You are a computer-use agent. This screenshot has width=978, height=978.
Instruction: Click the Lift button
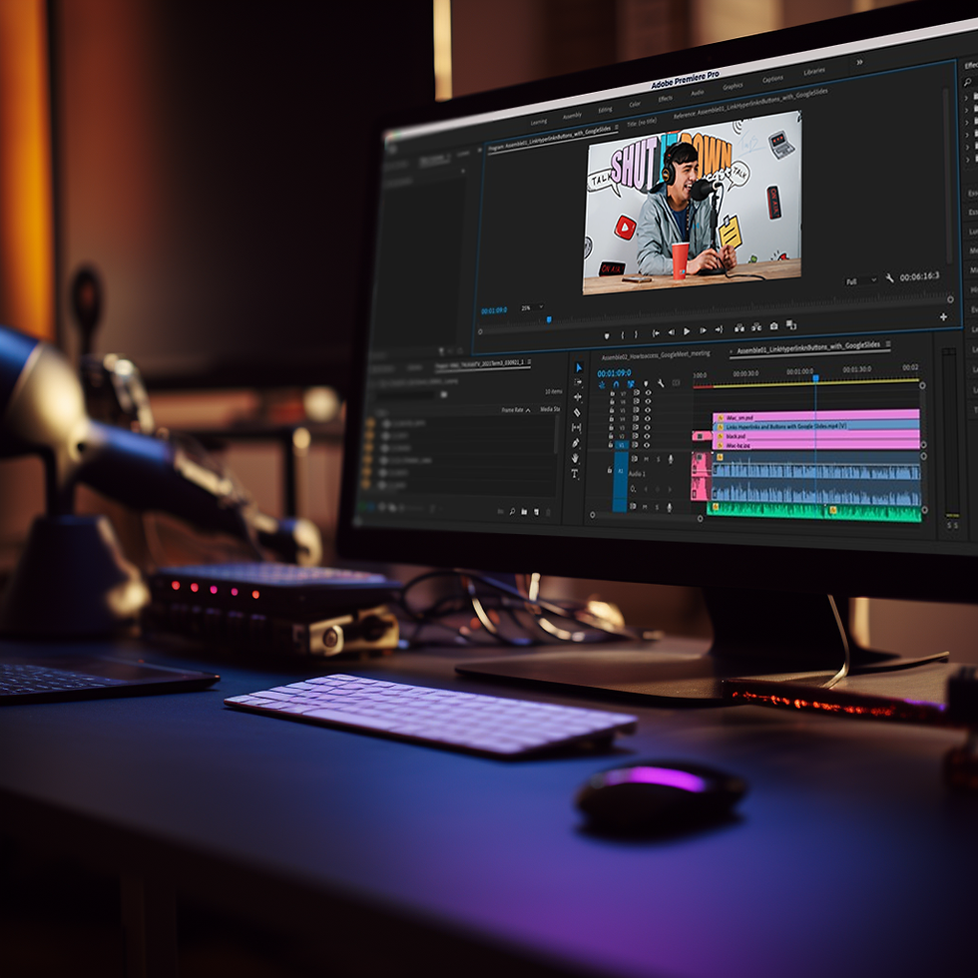[739, 328]
